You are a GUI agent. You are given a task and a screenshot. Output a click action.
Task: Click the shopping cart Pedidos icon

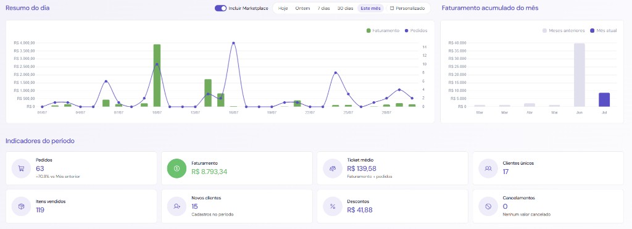pyautogui.click(x=22, y=169)
